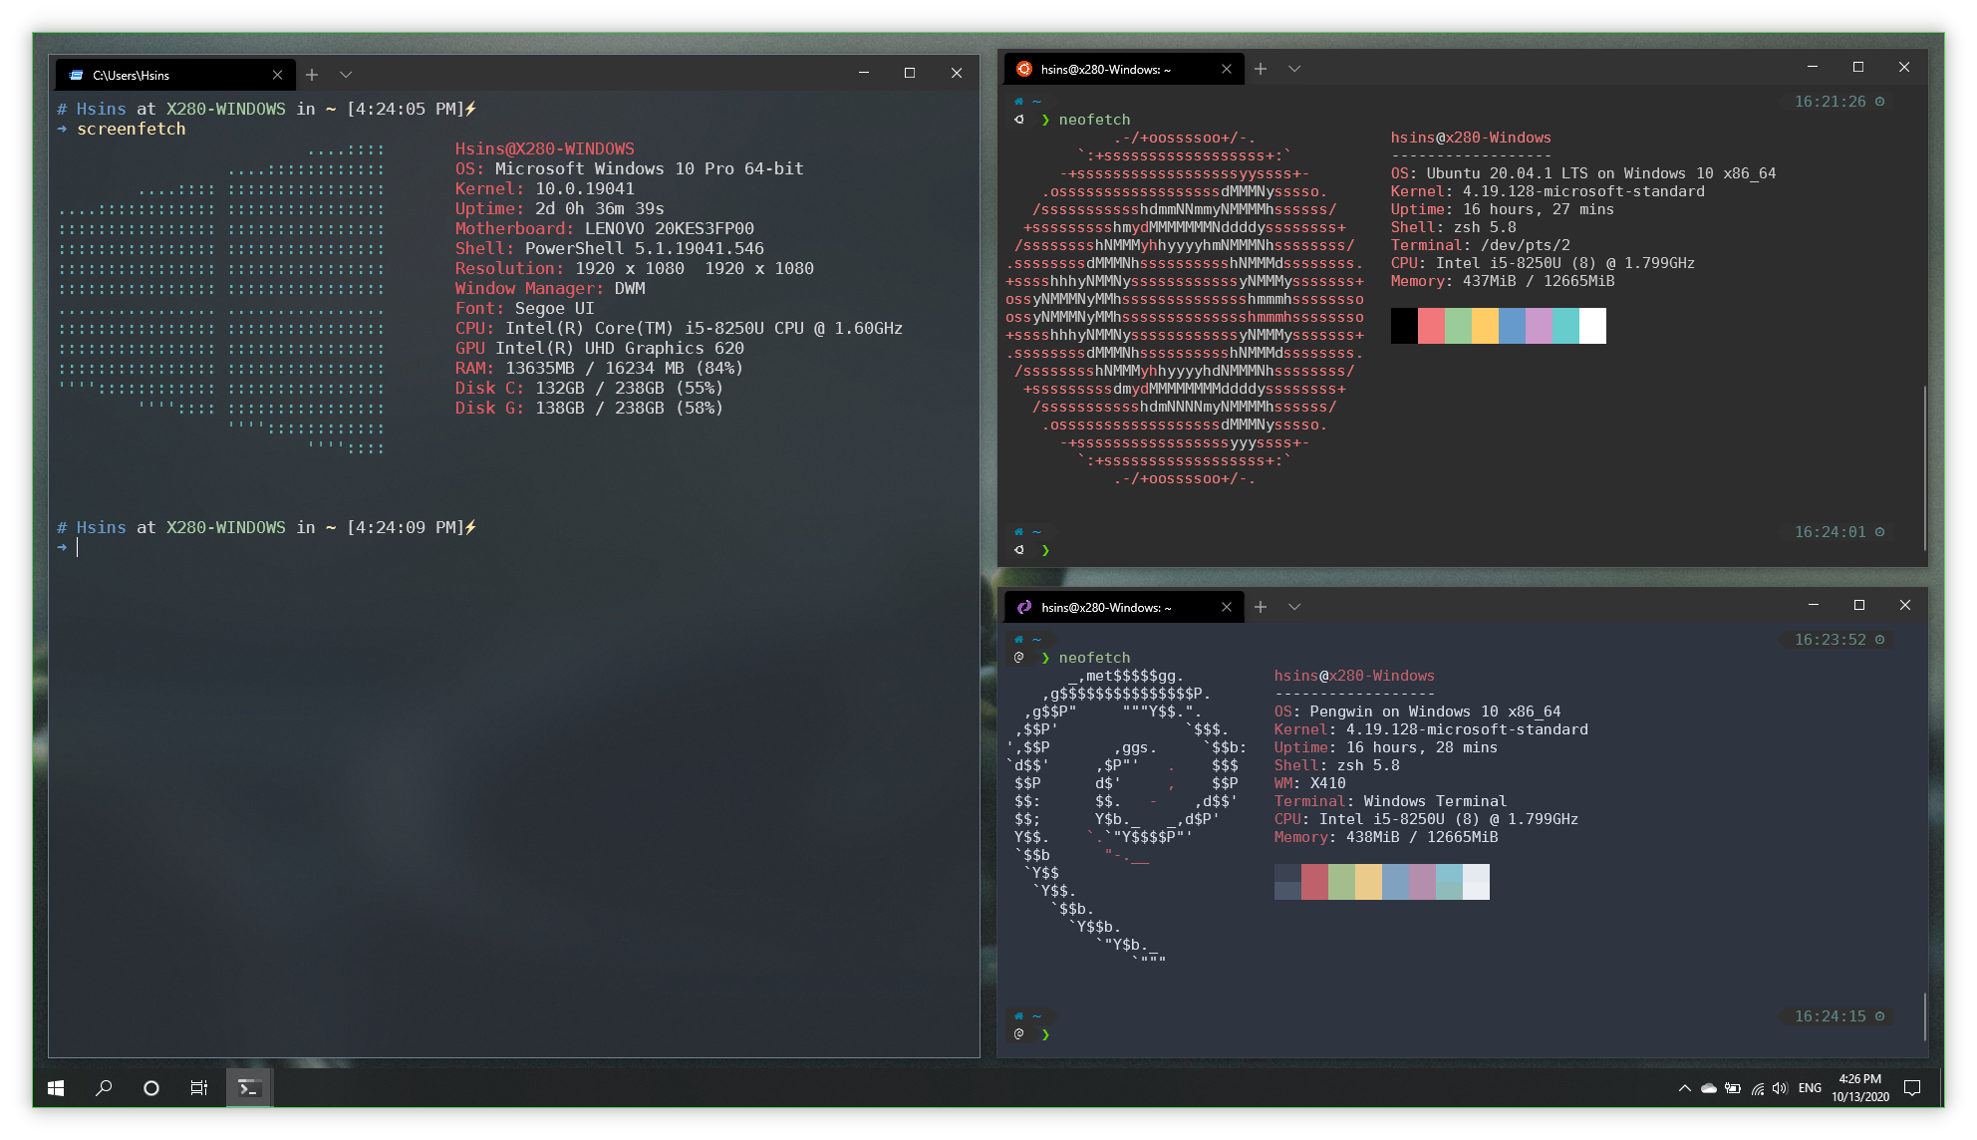Open clock showing 4:26 PM

[x=1859, y=1088]
